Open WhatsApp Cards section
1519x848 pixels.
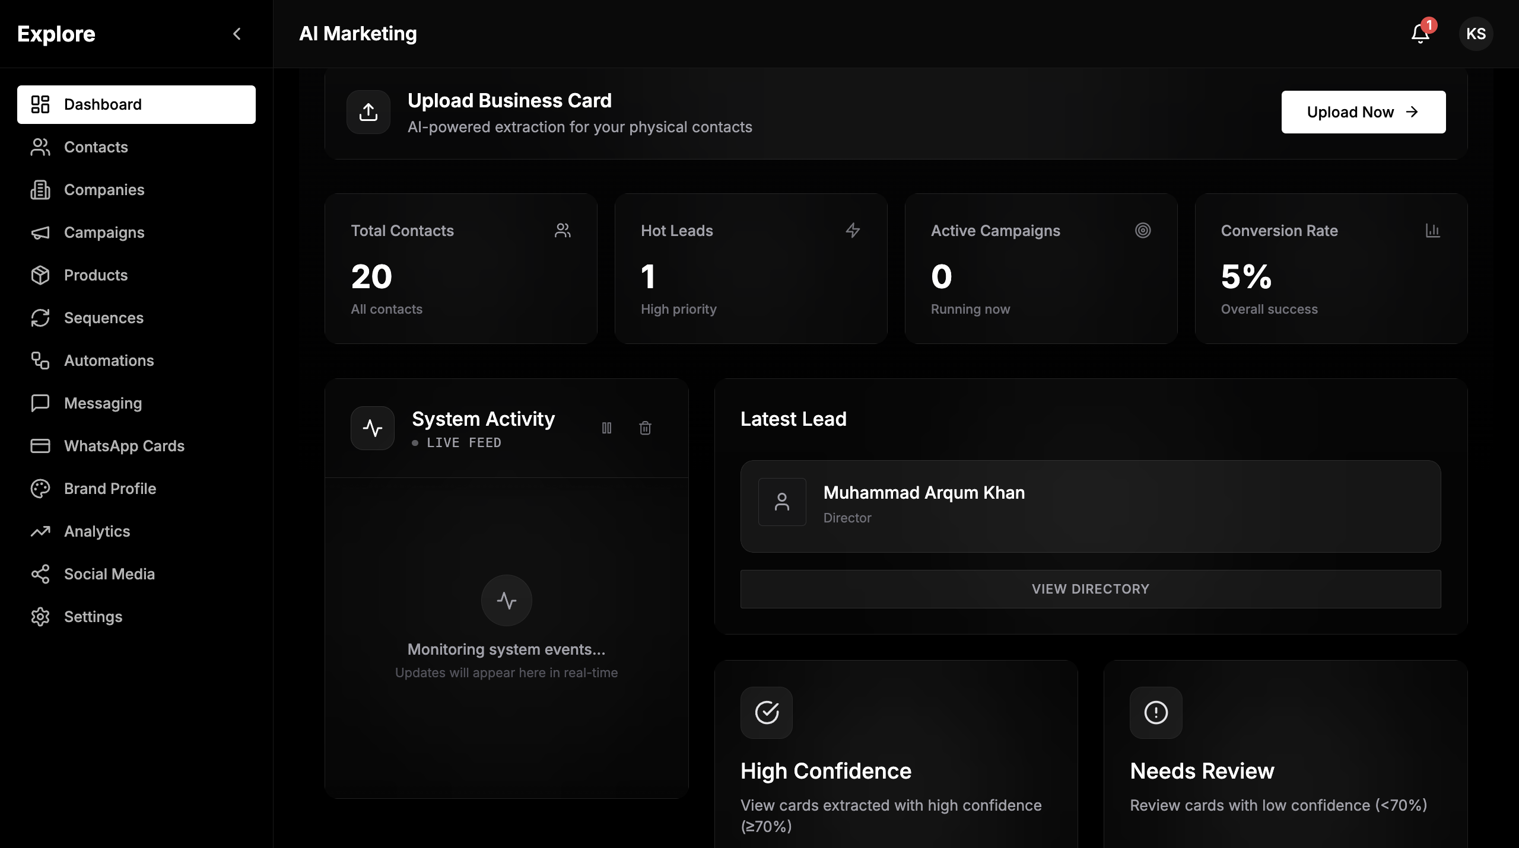pos(124,446)
